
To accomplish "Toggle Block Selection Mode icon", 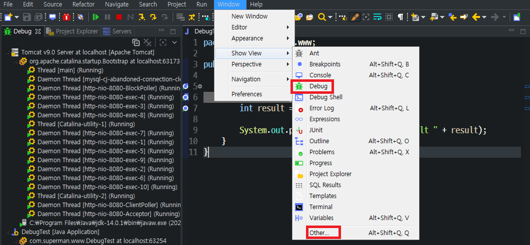I will (x=389, y=17).
